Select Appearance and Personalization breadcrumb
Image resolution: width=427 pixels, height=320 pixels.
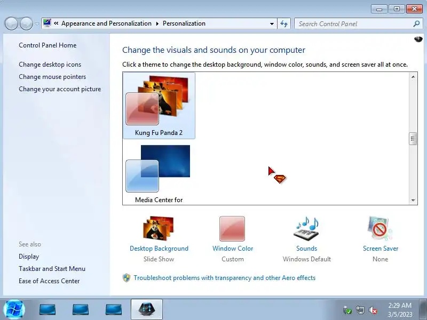click(x=106, y=23)
